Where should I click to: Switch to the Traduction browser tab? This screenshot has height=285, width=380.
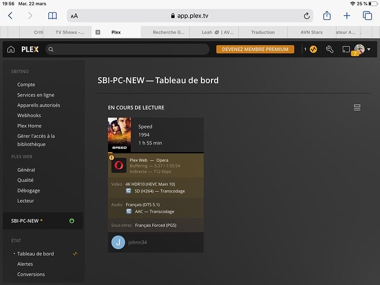point(263,33)
